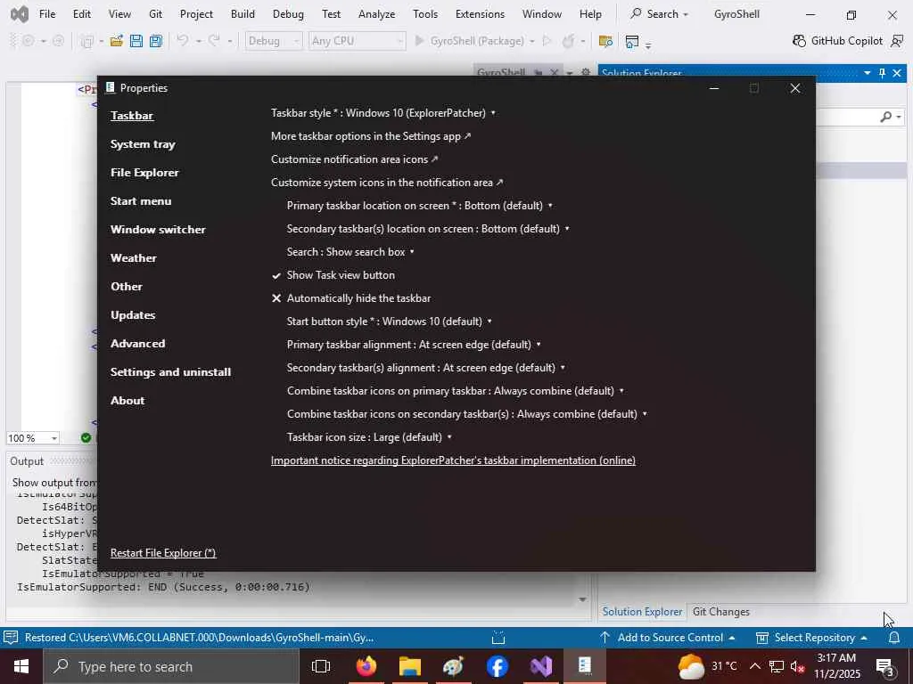Open Secondary taskbar(s) location dropdown
913x684 pixels.
click(428, 229)
